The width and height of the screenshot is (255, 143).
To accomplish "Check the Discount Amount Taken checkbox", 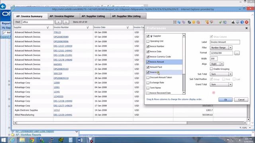I will click(x=148, y=78).
